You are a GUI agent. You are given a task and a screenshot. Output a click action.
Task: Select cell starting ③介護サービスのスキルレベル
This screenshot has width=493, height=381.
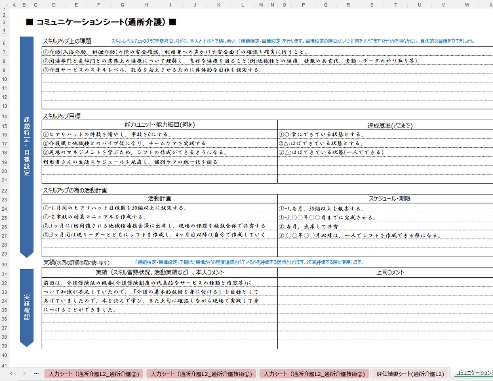click(x=267, y=70)
